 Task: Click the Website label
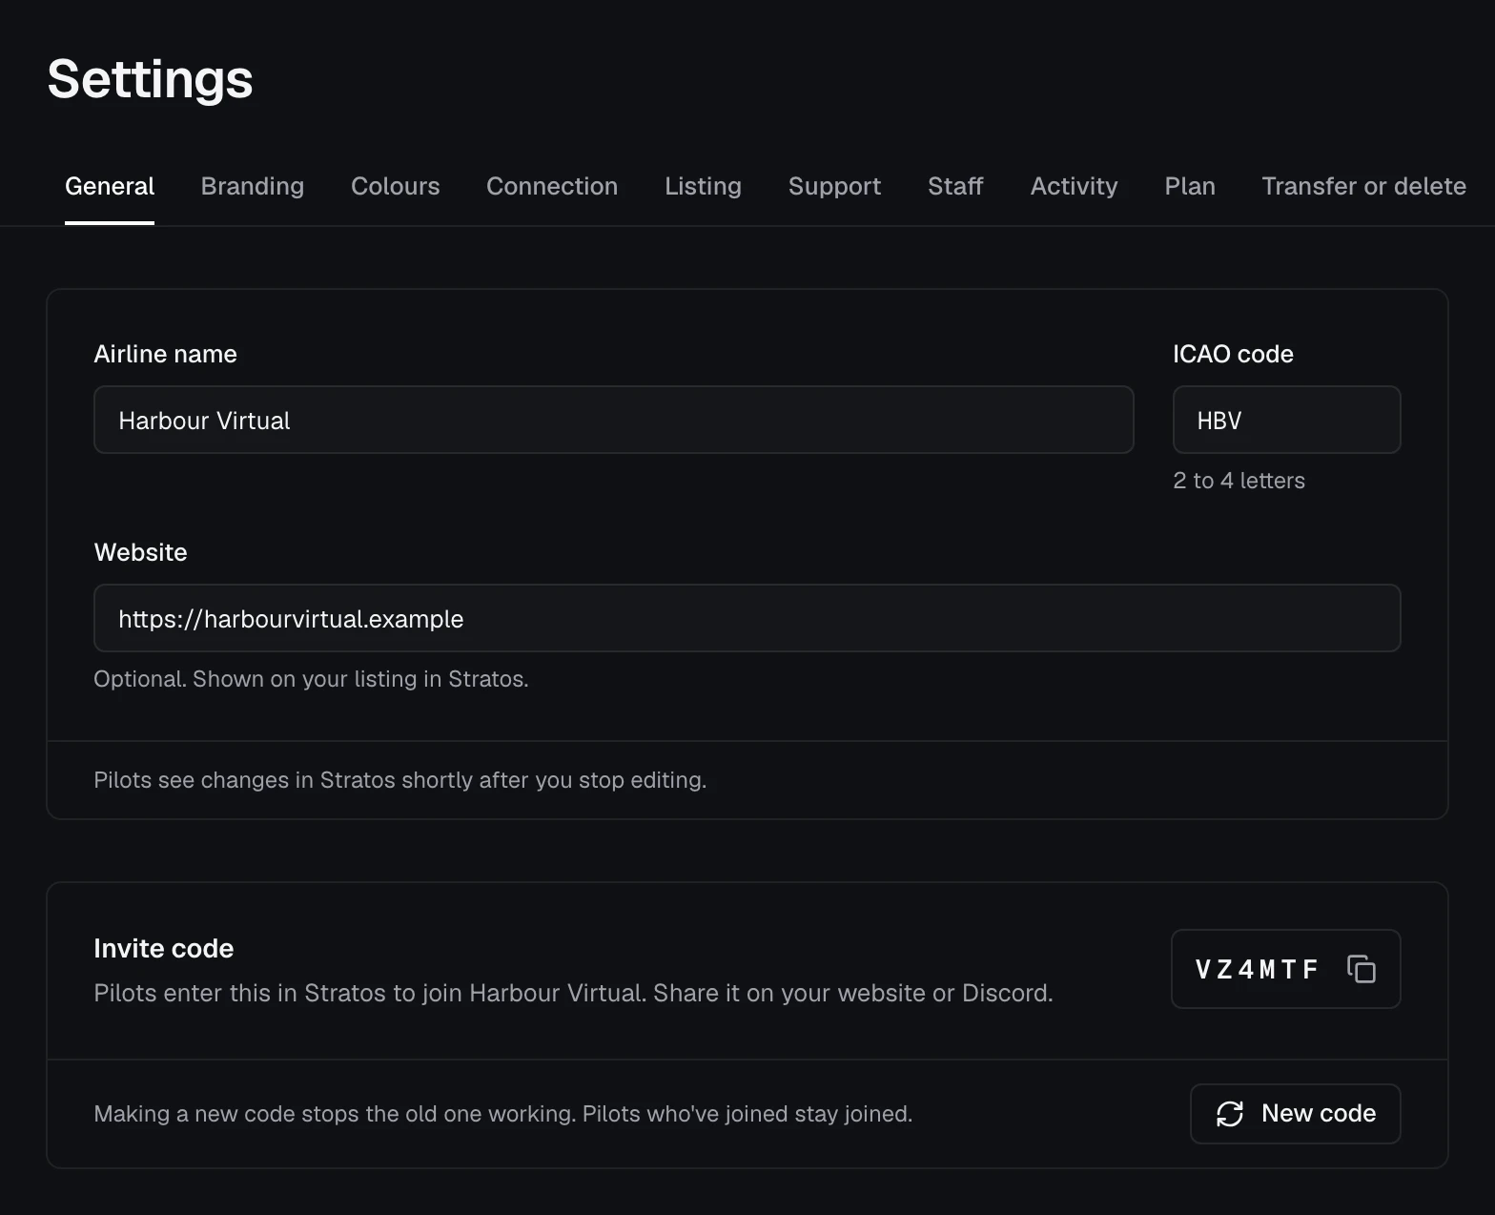(x=140, y=552)
